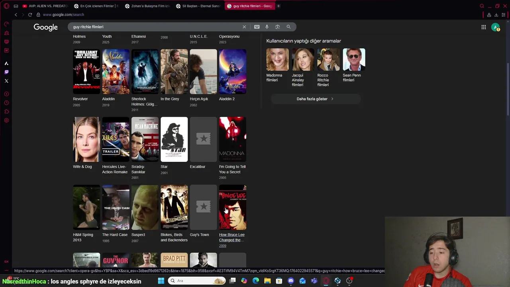Select the Sıradışı Sanıklar poster
510x287 pixels.
(x=145, y=140)
